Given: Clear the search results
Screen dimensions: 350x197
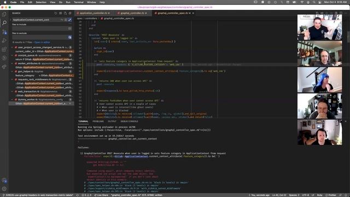Looking at the screenshot, I should (x=61, y=13).
